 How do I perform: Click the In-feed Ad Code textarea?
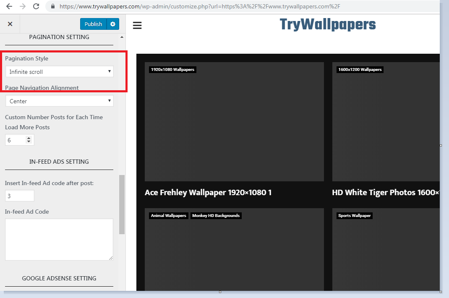[59, 239]
